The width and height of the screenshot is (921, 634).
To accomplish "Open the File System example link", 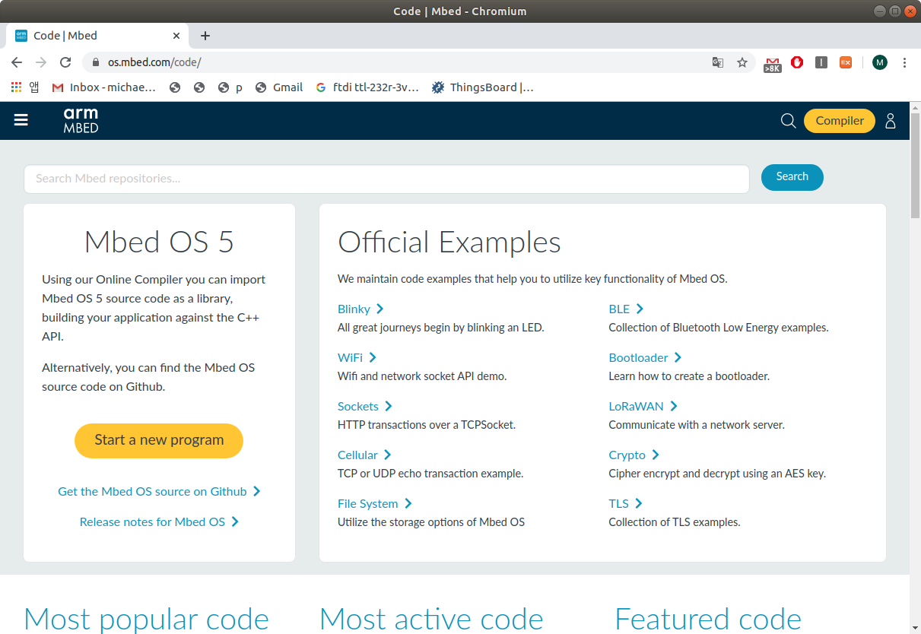I will (x=375, y=503).
